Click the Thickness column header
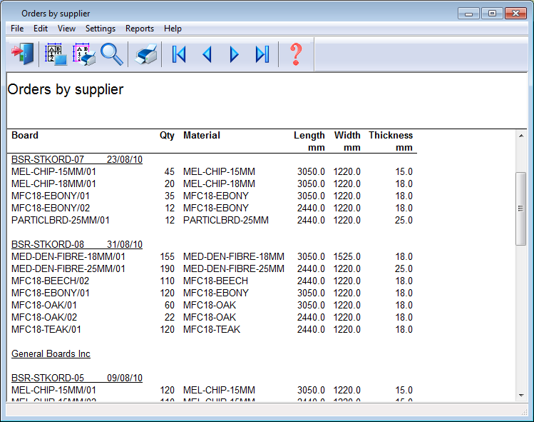The height and width of the screenshot is (422, 534). click(x=391, y=135)
